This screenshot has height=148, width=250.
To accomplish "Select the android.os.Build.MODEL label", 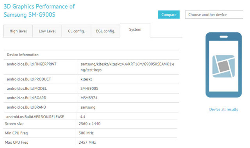I will [27, 89].
